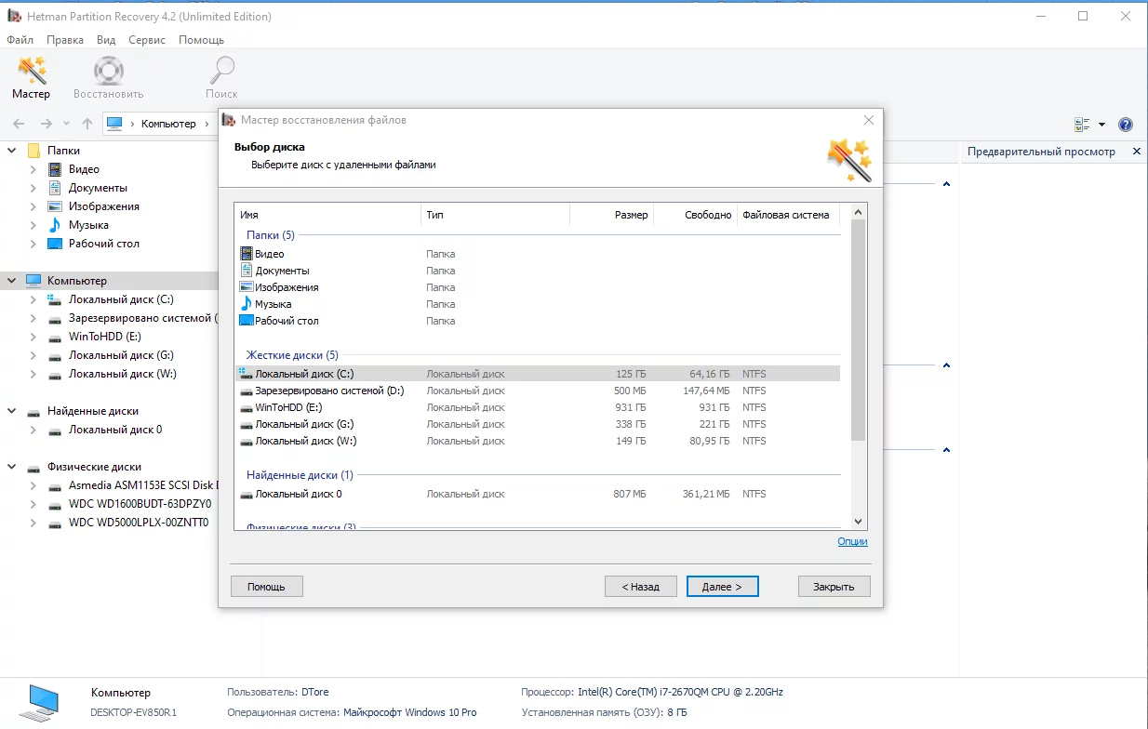
Task: Go back with the left arrow navigation icon
Action: [19, 124]
